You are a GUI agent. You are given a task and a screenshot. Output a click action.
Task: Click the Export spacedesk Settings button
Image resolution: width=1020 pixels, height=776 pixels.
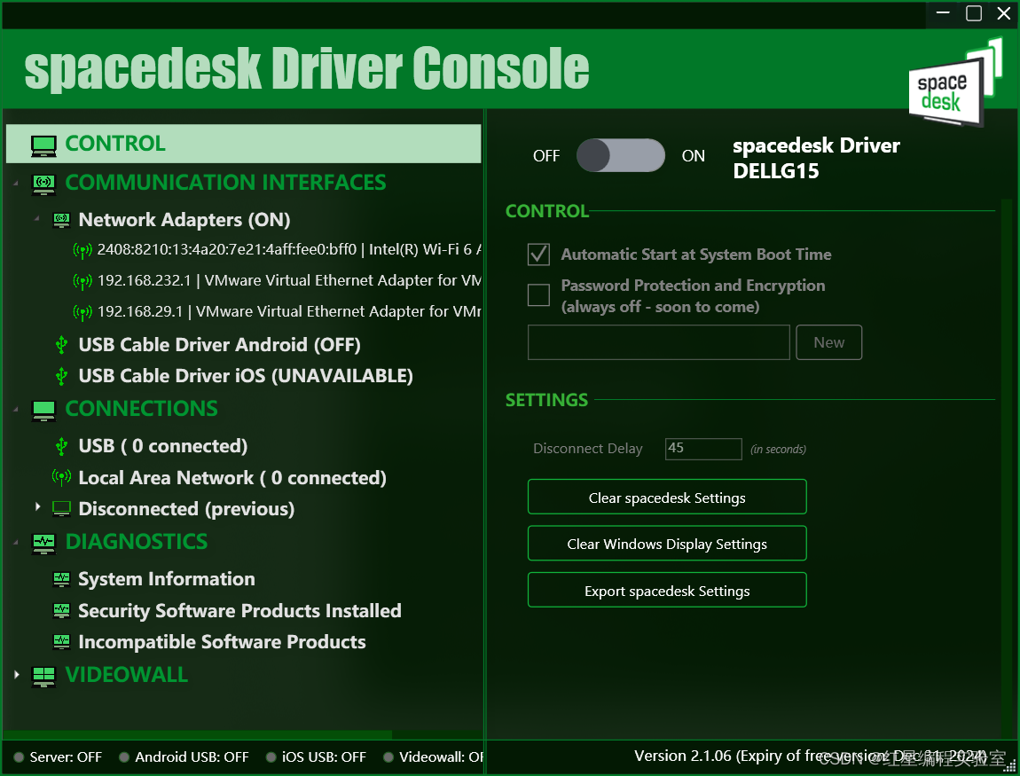click(667, 590)
